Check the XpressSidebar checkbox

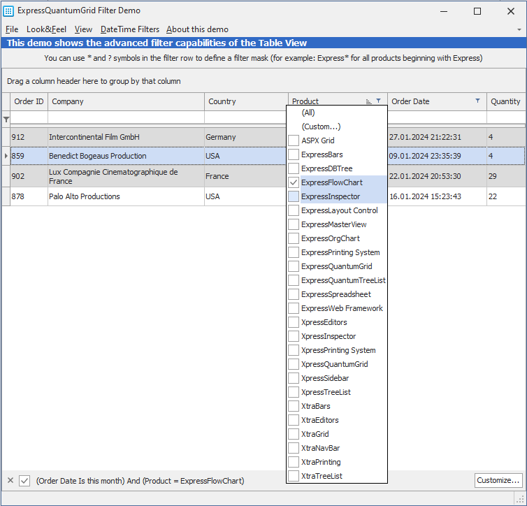coord(294,378)
